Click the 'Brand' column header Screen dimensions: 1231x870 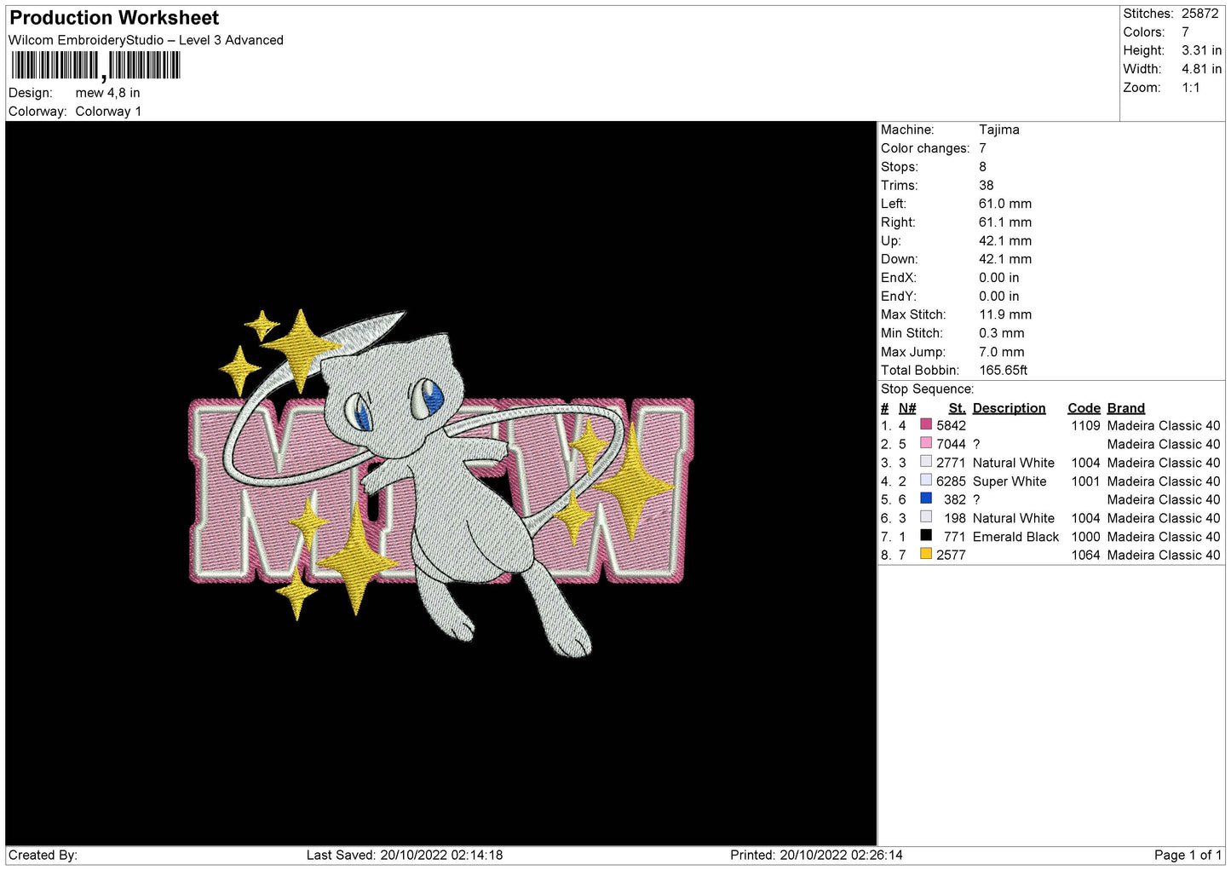[1126, 408]
